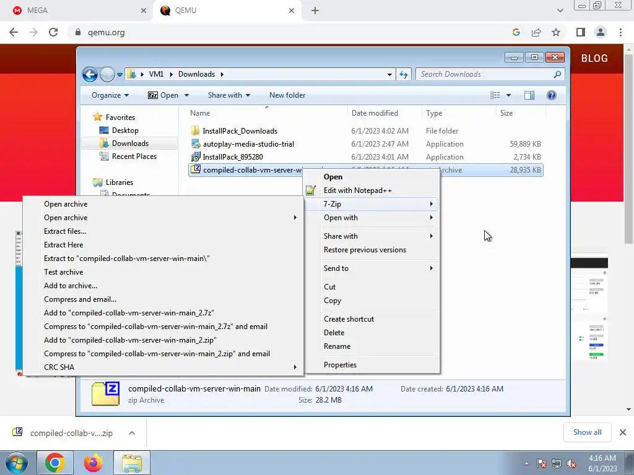
Task: Close the downloads bar
Action: (623, 432)
